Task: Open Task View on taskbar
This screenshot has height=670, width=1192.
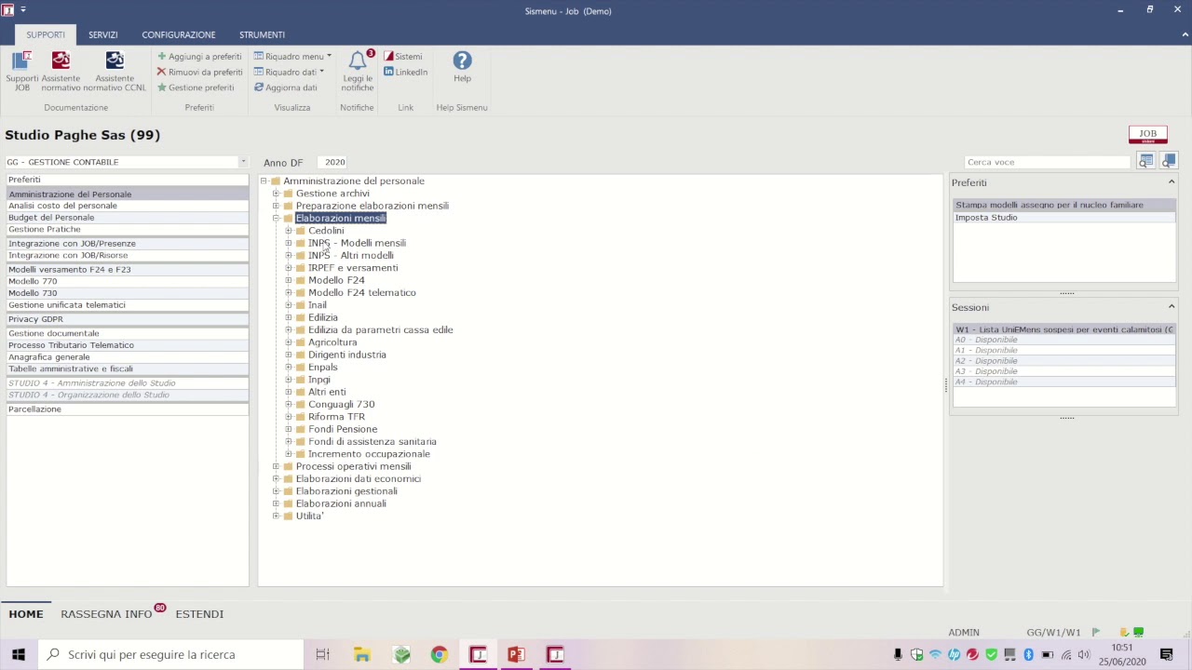Action: coord(323,654)
